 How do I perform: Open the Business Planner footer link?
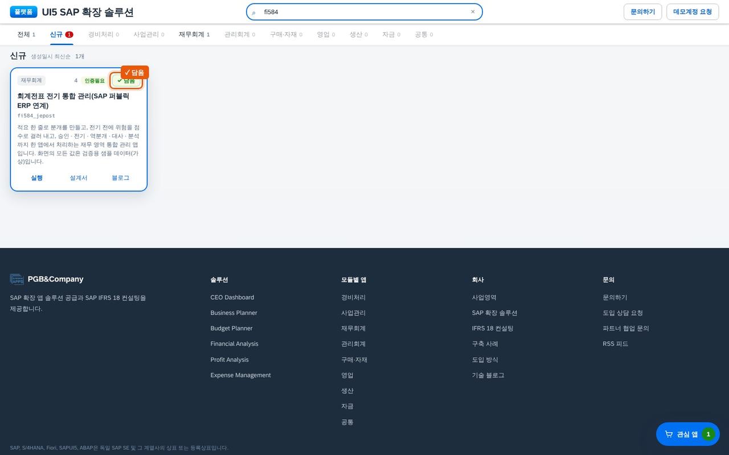234,313
